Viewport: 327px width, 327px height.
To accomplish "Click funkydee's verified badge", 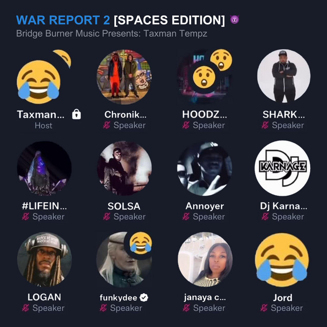I will tap(144, 297).
